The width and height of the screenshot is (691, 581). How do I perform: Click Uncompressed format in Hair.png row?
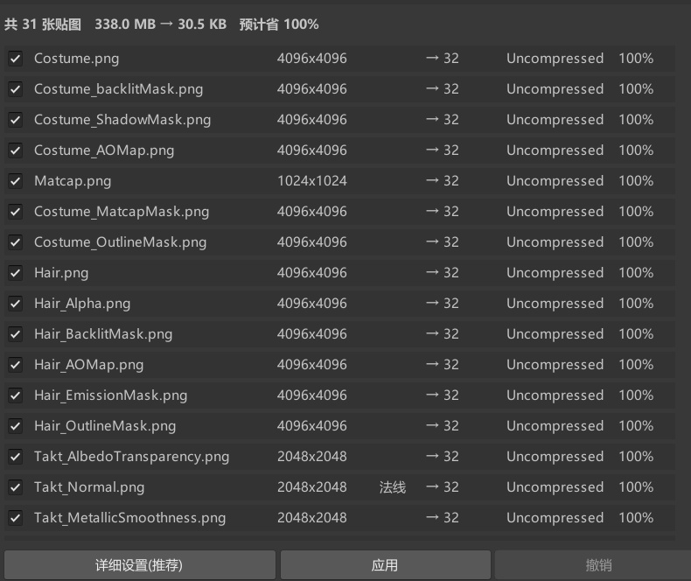pyautogui.click(x=555, y=273)
